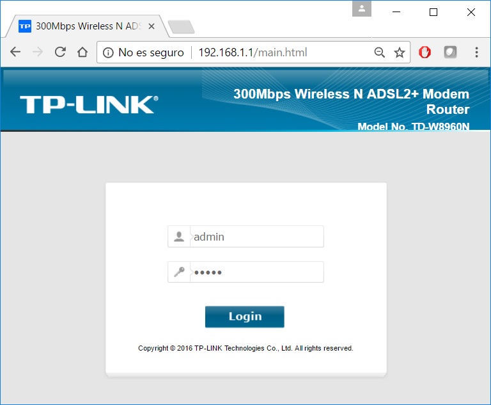Click the 'Model No. TD-W8960N' text
Image resolution: width=491 pixels, height=405 pixels.
[414, 126]
